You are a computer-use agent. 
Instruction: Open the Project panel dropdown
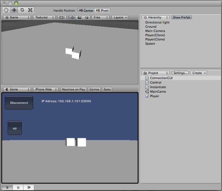(x=156, y=73)
